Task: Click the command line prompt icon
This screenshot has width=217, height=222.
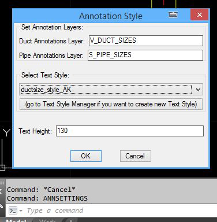Action: (13, 210)
